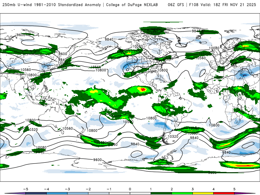Click the 9600 contour label off the Antarctic coast

(x=97, y=160)
